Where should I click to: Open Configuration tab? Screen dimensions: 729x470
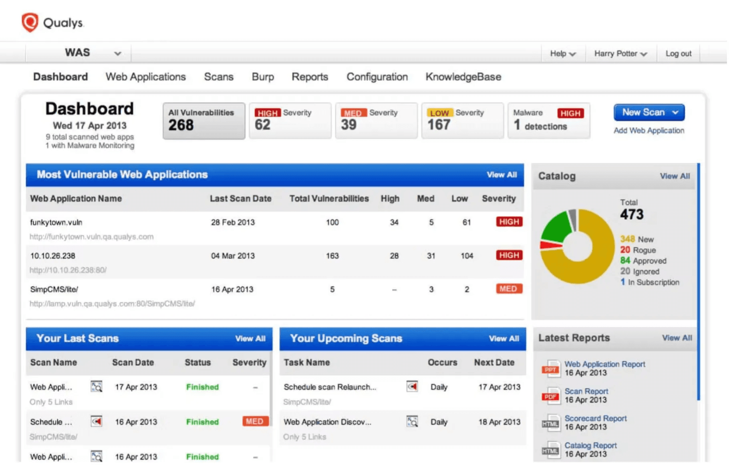(378, 77)
